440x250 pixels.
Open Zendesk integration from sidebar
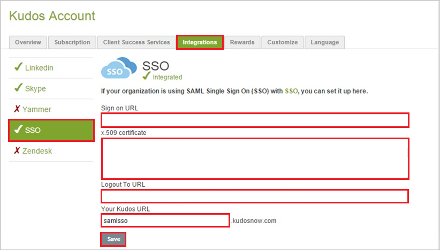[51, 151]
